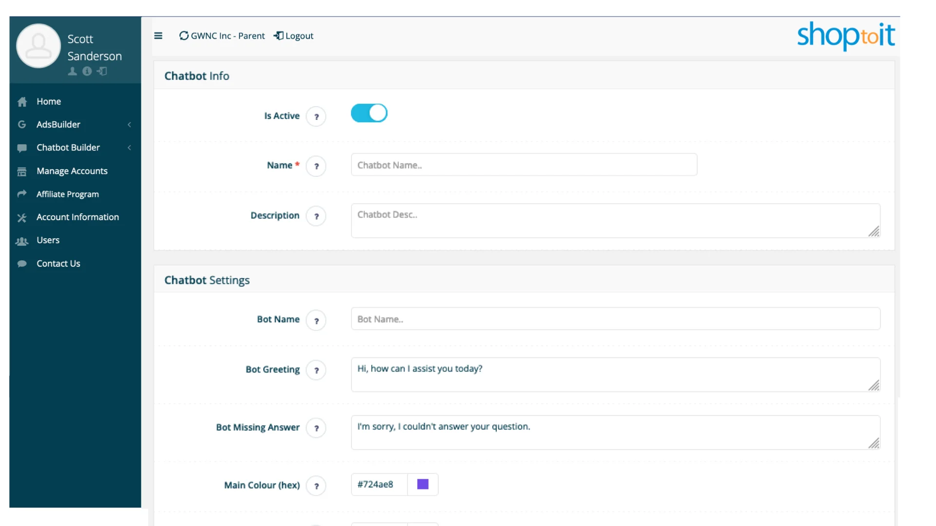Image resolution: width=936 pixels, height=526 pixels.
Task: Click the help circle next to Main Colour
Action: (316, 486)
